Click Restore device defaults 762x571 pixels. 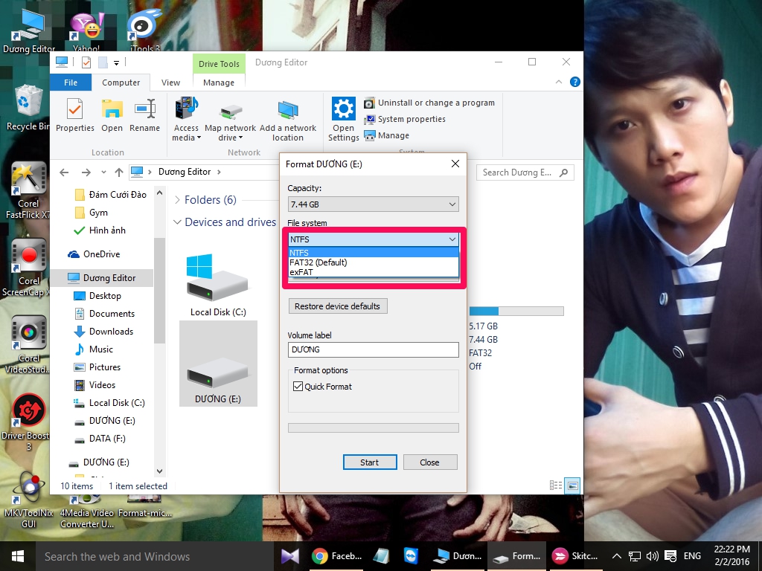click(x=337, y=306)
